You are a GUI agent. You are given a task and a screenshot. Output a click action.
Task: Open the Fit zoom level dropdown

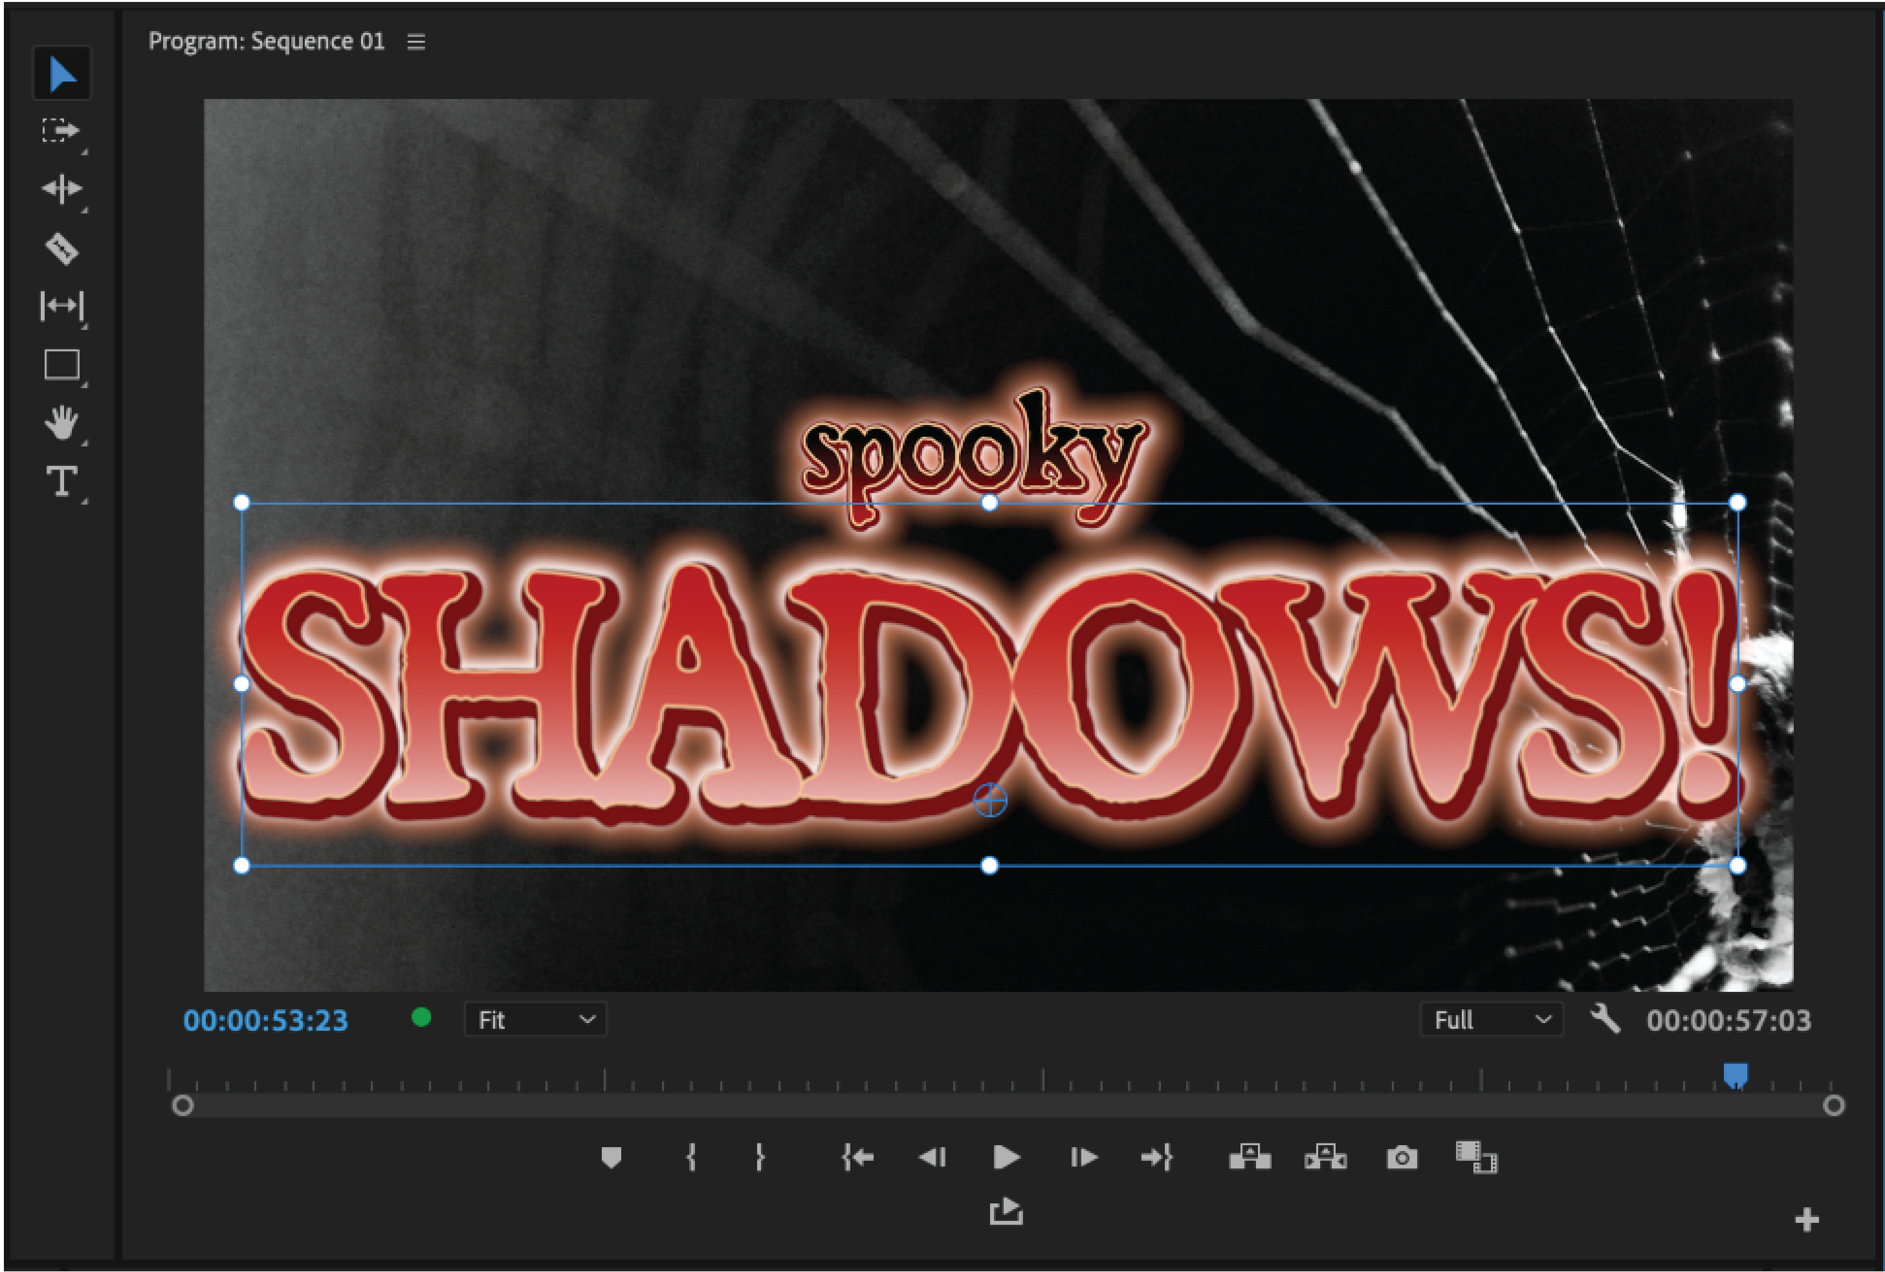tap(535, 1020)
